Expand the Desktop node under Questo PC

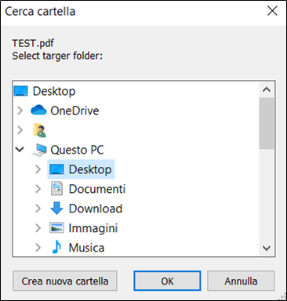[38, 169]
